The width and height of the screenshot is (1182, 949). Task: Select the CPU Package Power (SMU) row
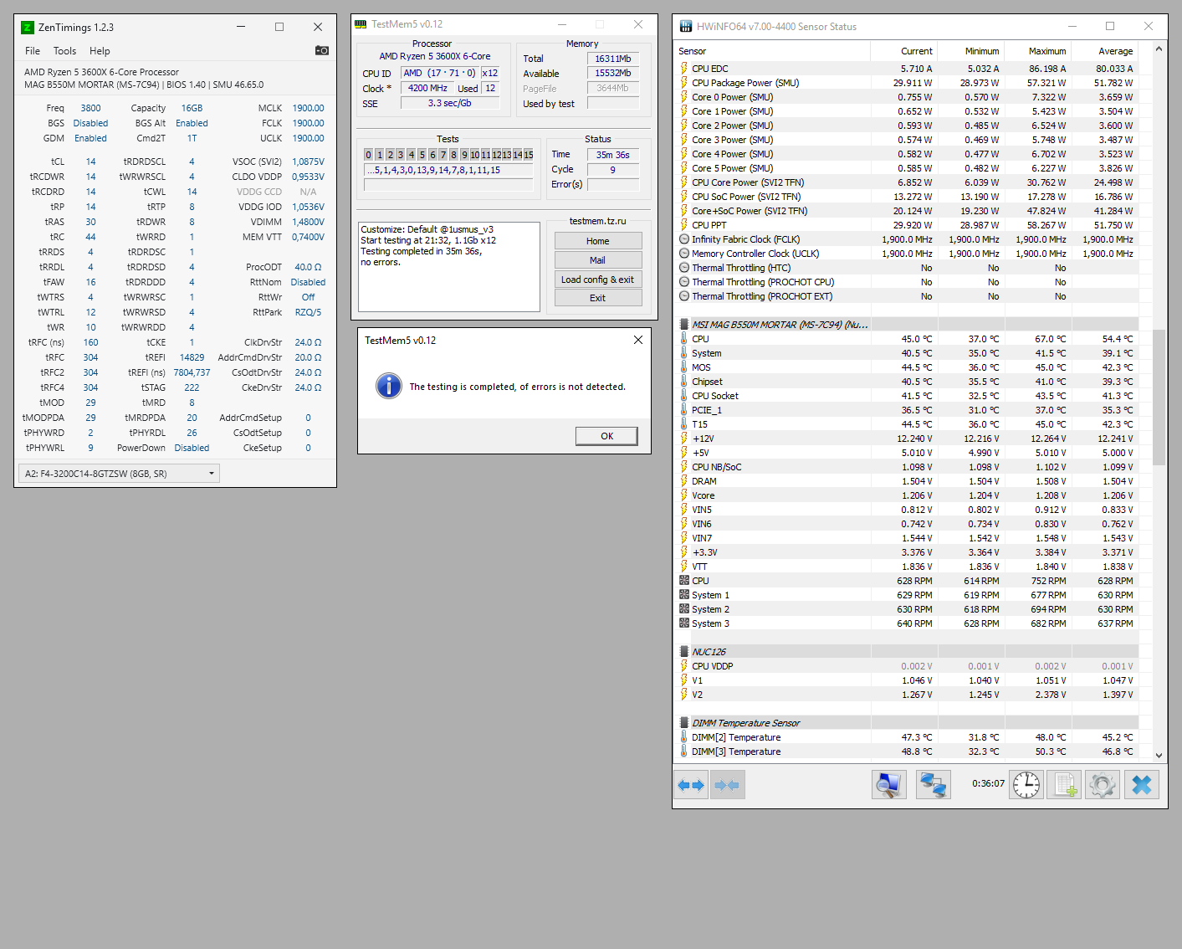coord(907,83)
